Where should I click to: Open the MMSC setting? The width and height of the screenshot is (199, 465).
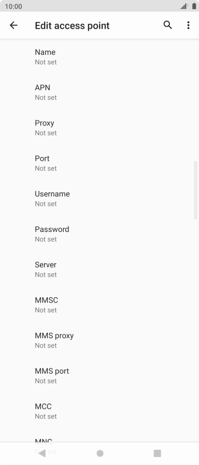tap(100, 305)
